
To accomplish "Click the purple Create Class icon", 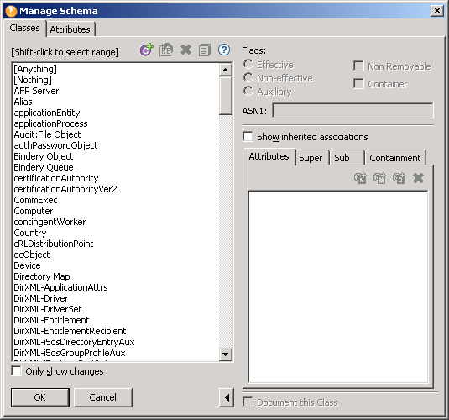I will 147,50.
